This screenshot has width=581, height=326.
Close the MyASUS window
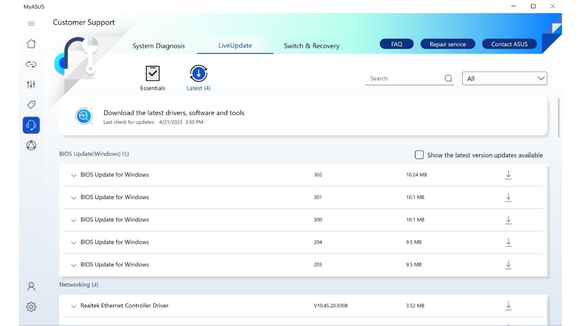[553, 6]
